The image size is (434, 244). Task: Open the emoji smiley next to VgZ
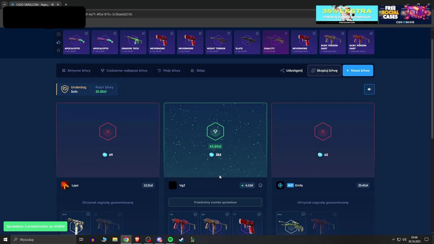tap(260, 185)
